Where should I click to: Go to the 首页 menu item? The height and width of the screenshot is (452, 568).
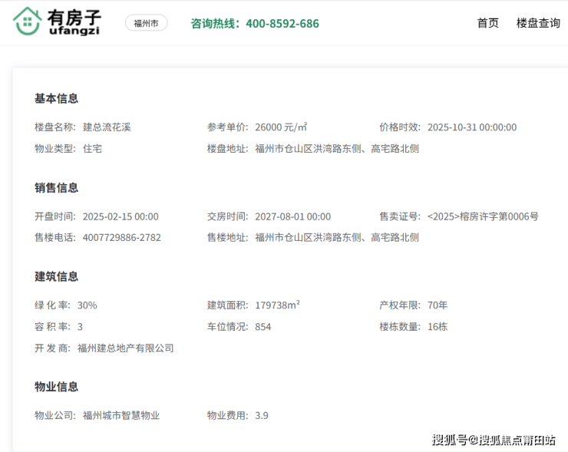tap(487, 23)
